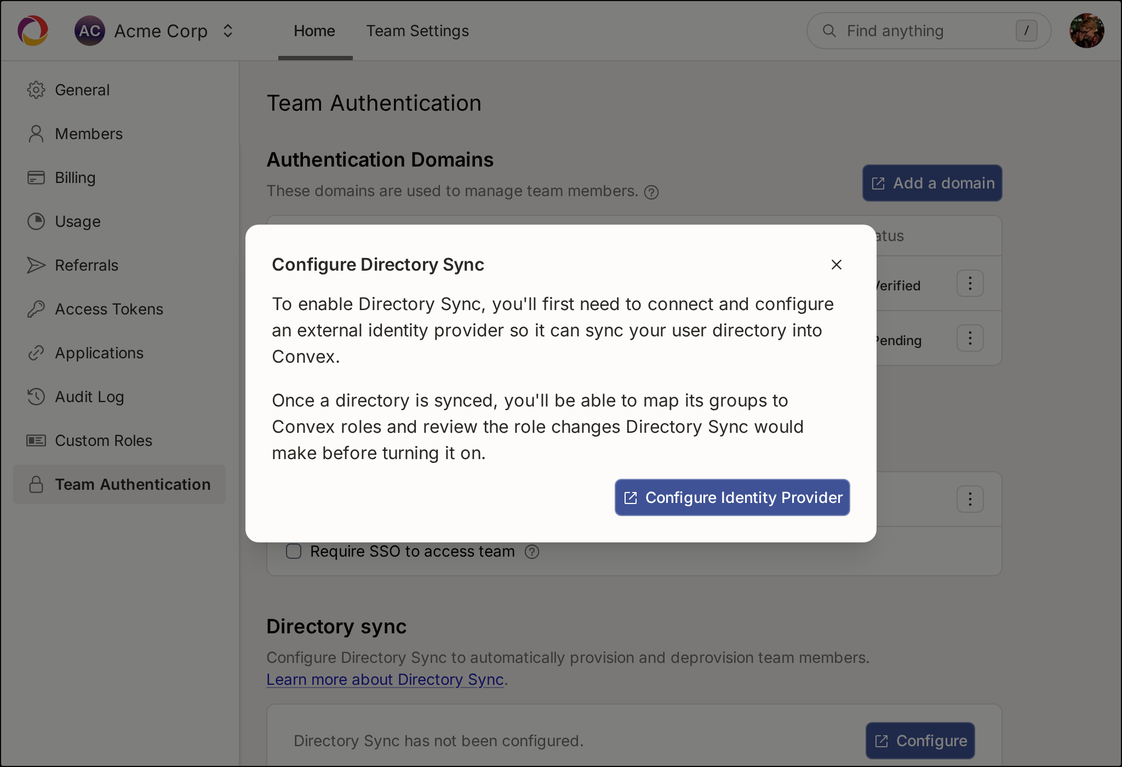Click the Members person icon
The height and width of the screenshot is (767, 1122).
pos(36,134)
